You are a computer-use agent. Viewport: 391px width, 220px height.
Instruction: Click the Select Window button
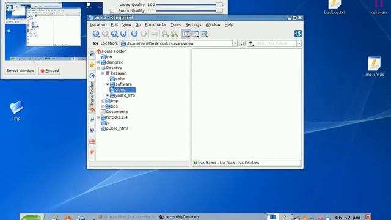pos(20,71)
